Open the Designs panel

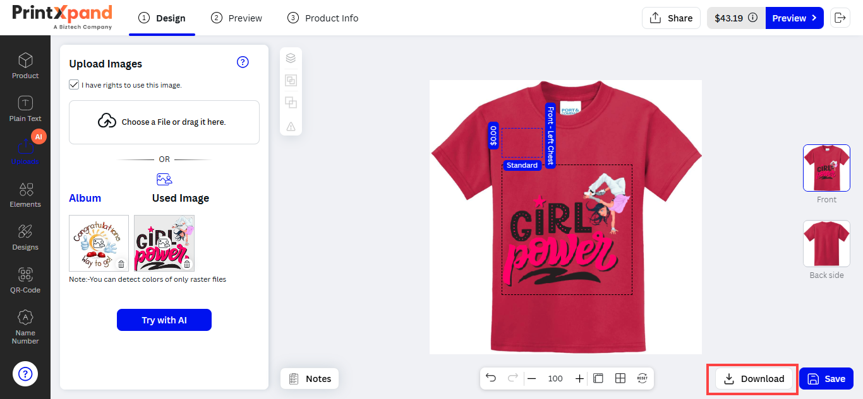pos(25,238)
